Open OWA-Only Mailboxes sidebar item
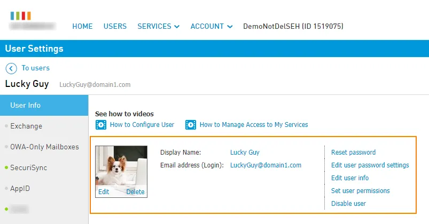The width and height of the screenshot is (429, 224). [x=44, y=147]
